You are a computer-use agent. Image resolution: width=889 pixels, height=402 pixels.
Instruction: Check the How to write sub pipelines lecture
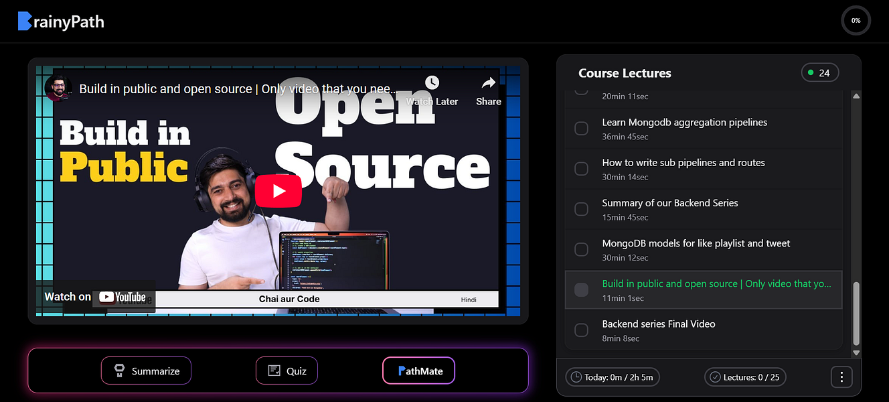pyautogui.click(x=582, y=168)
